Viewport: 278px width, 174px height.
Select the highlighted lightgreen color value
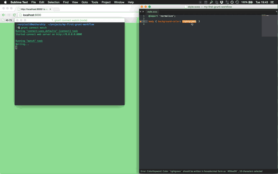[189, 21]
